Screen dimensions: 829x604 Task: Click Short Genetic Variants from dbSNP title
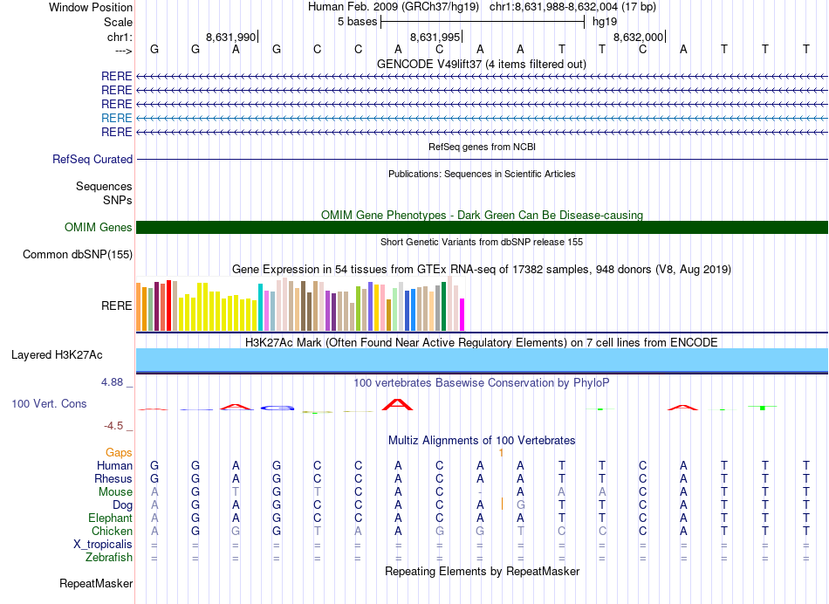482,242
